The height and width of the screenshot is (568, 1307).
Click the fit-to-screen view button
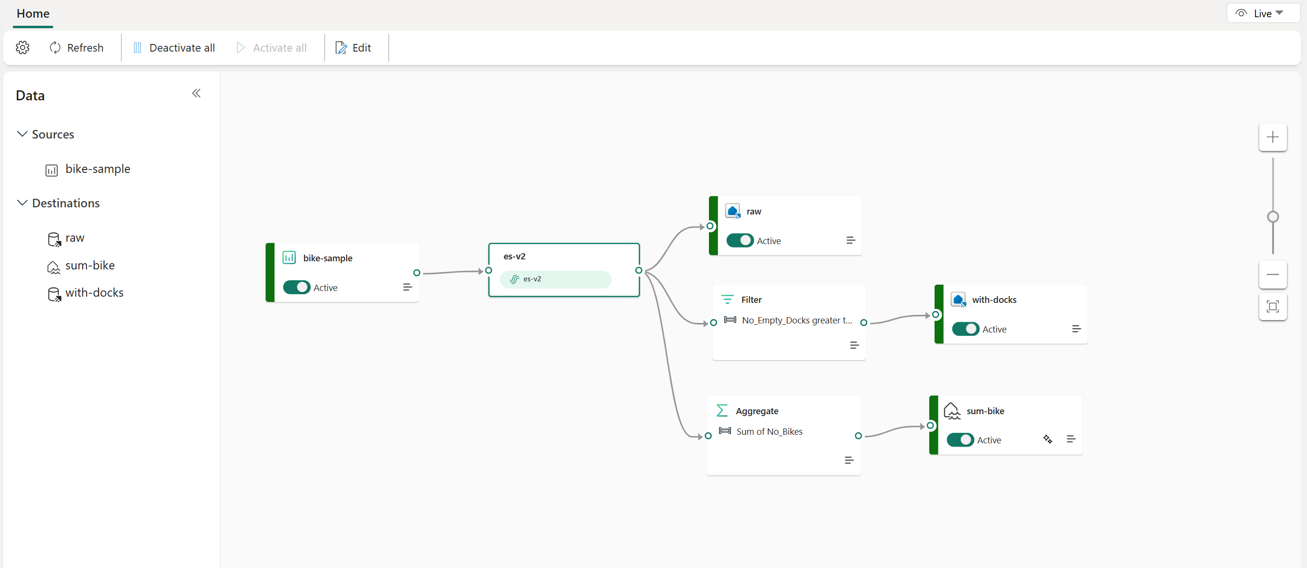pos(1273,306)
